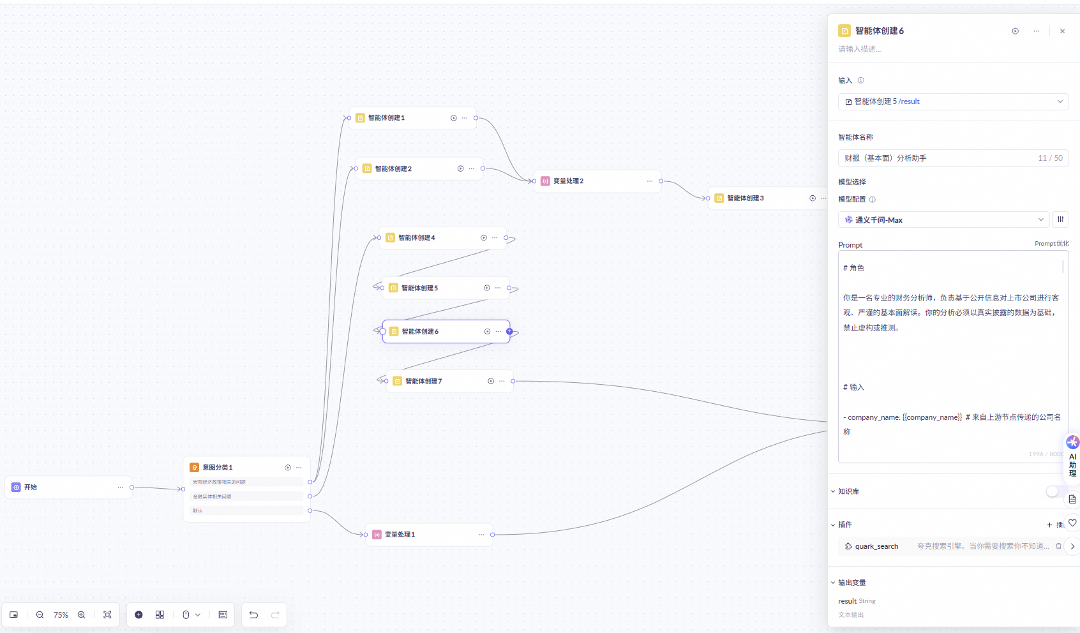Run the 智能体创建2 node
Screen dimensions: 1080x633
point(460,168)
